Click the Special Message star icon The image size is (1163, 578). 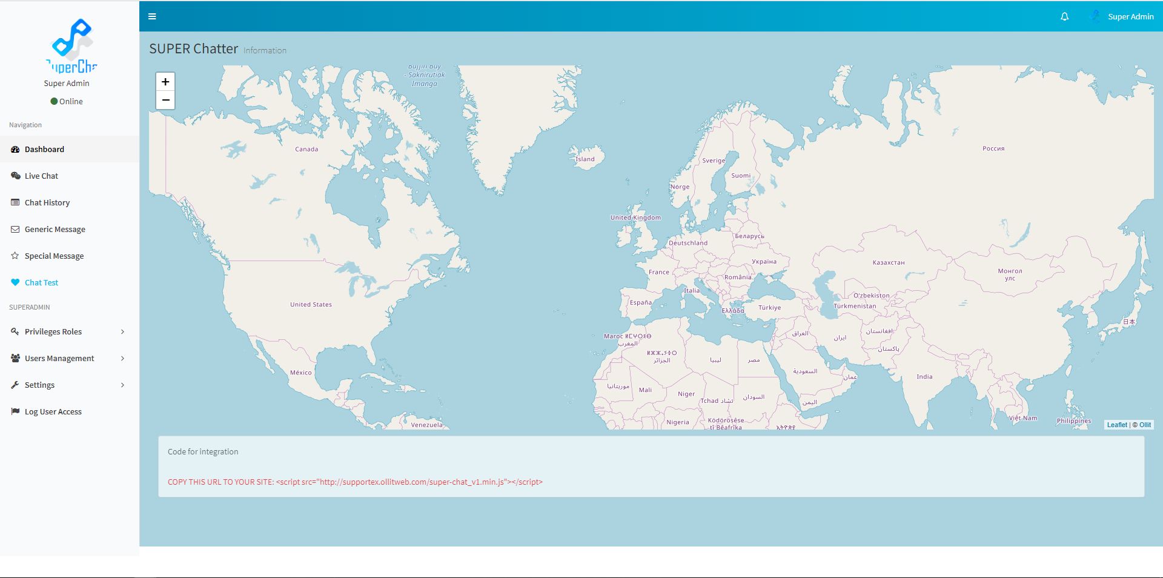[15, 256]
